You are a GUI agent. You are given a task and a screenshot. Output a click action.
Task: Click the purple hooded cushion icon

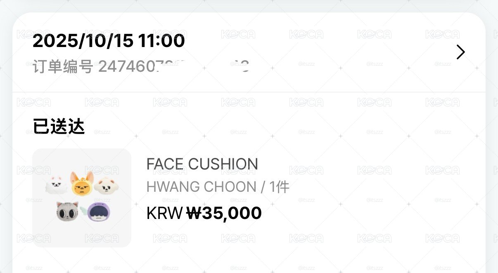coord(99,211)
